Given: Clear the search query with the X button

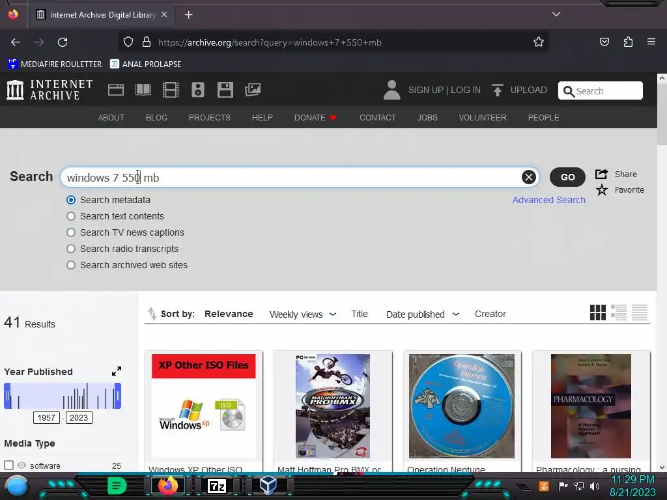Looking at the screenshot, I should (x=529, y=177).
